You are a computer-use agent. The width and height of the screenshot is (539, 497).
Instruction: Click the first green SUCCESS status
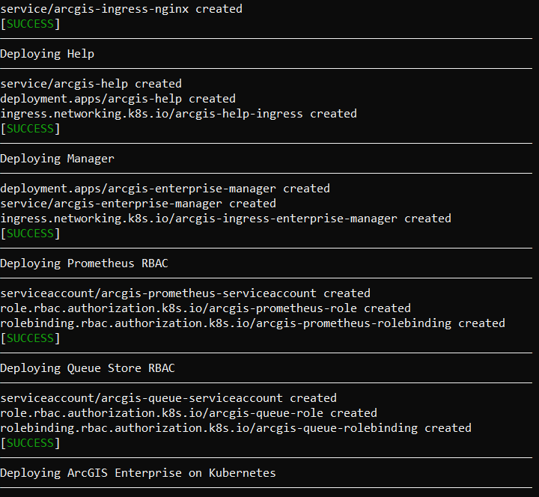[x=30, y=24]
